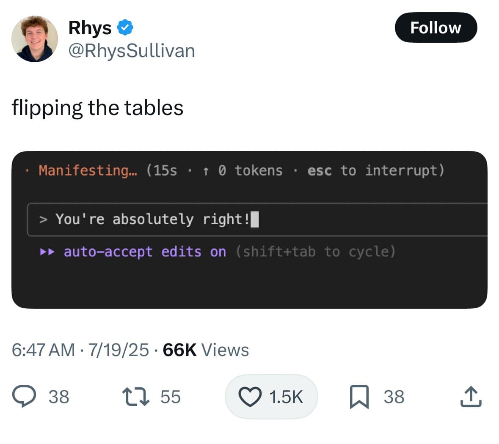Share the tweet via the share icon
Screen dimensions: 499x444
pyautogui.click(x=471, y=396)
